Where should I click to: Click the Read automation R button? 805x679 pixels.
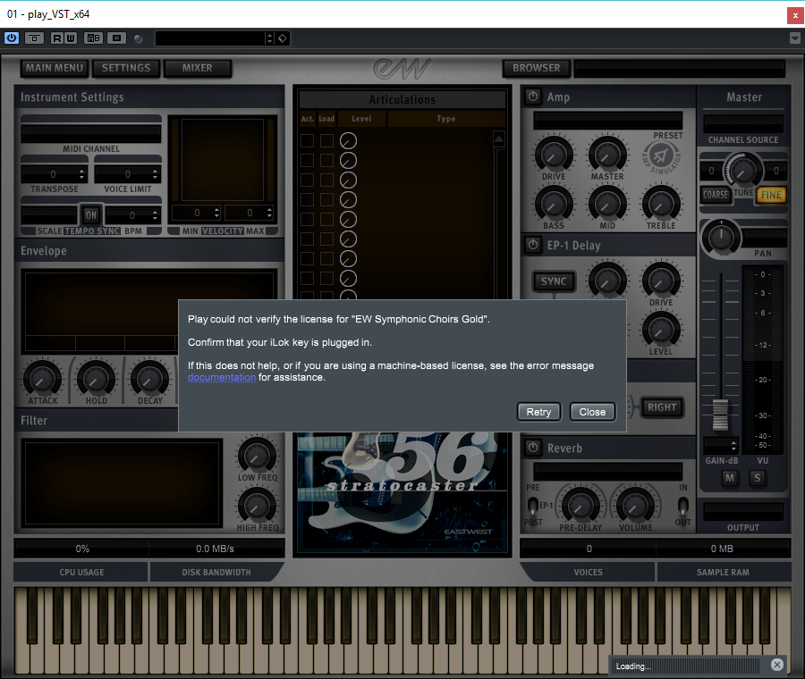pyautogui.click(x=57, y=38)
